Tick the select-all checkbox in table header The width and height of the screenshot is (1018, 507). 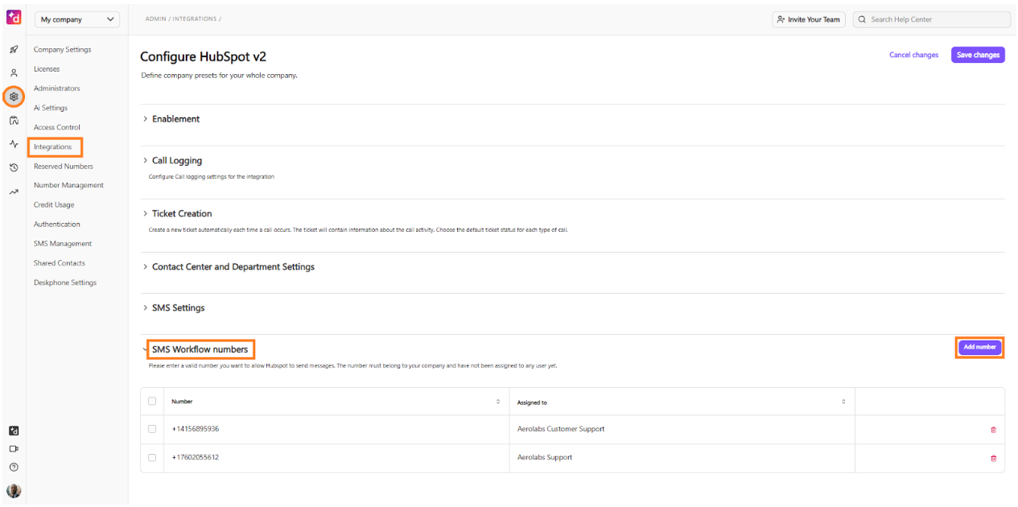[152, 401]
